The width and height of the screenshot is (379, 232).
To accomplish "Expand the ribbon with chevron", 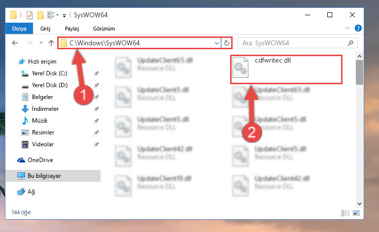I will tap(347, 28).
